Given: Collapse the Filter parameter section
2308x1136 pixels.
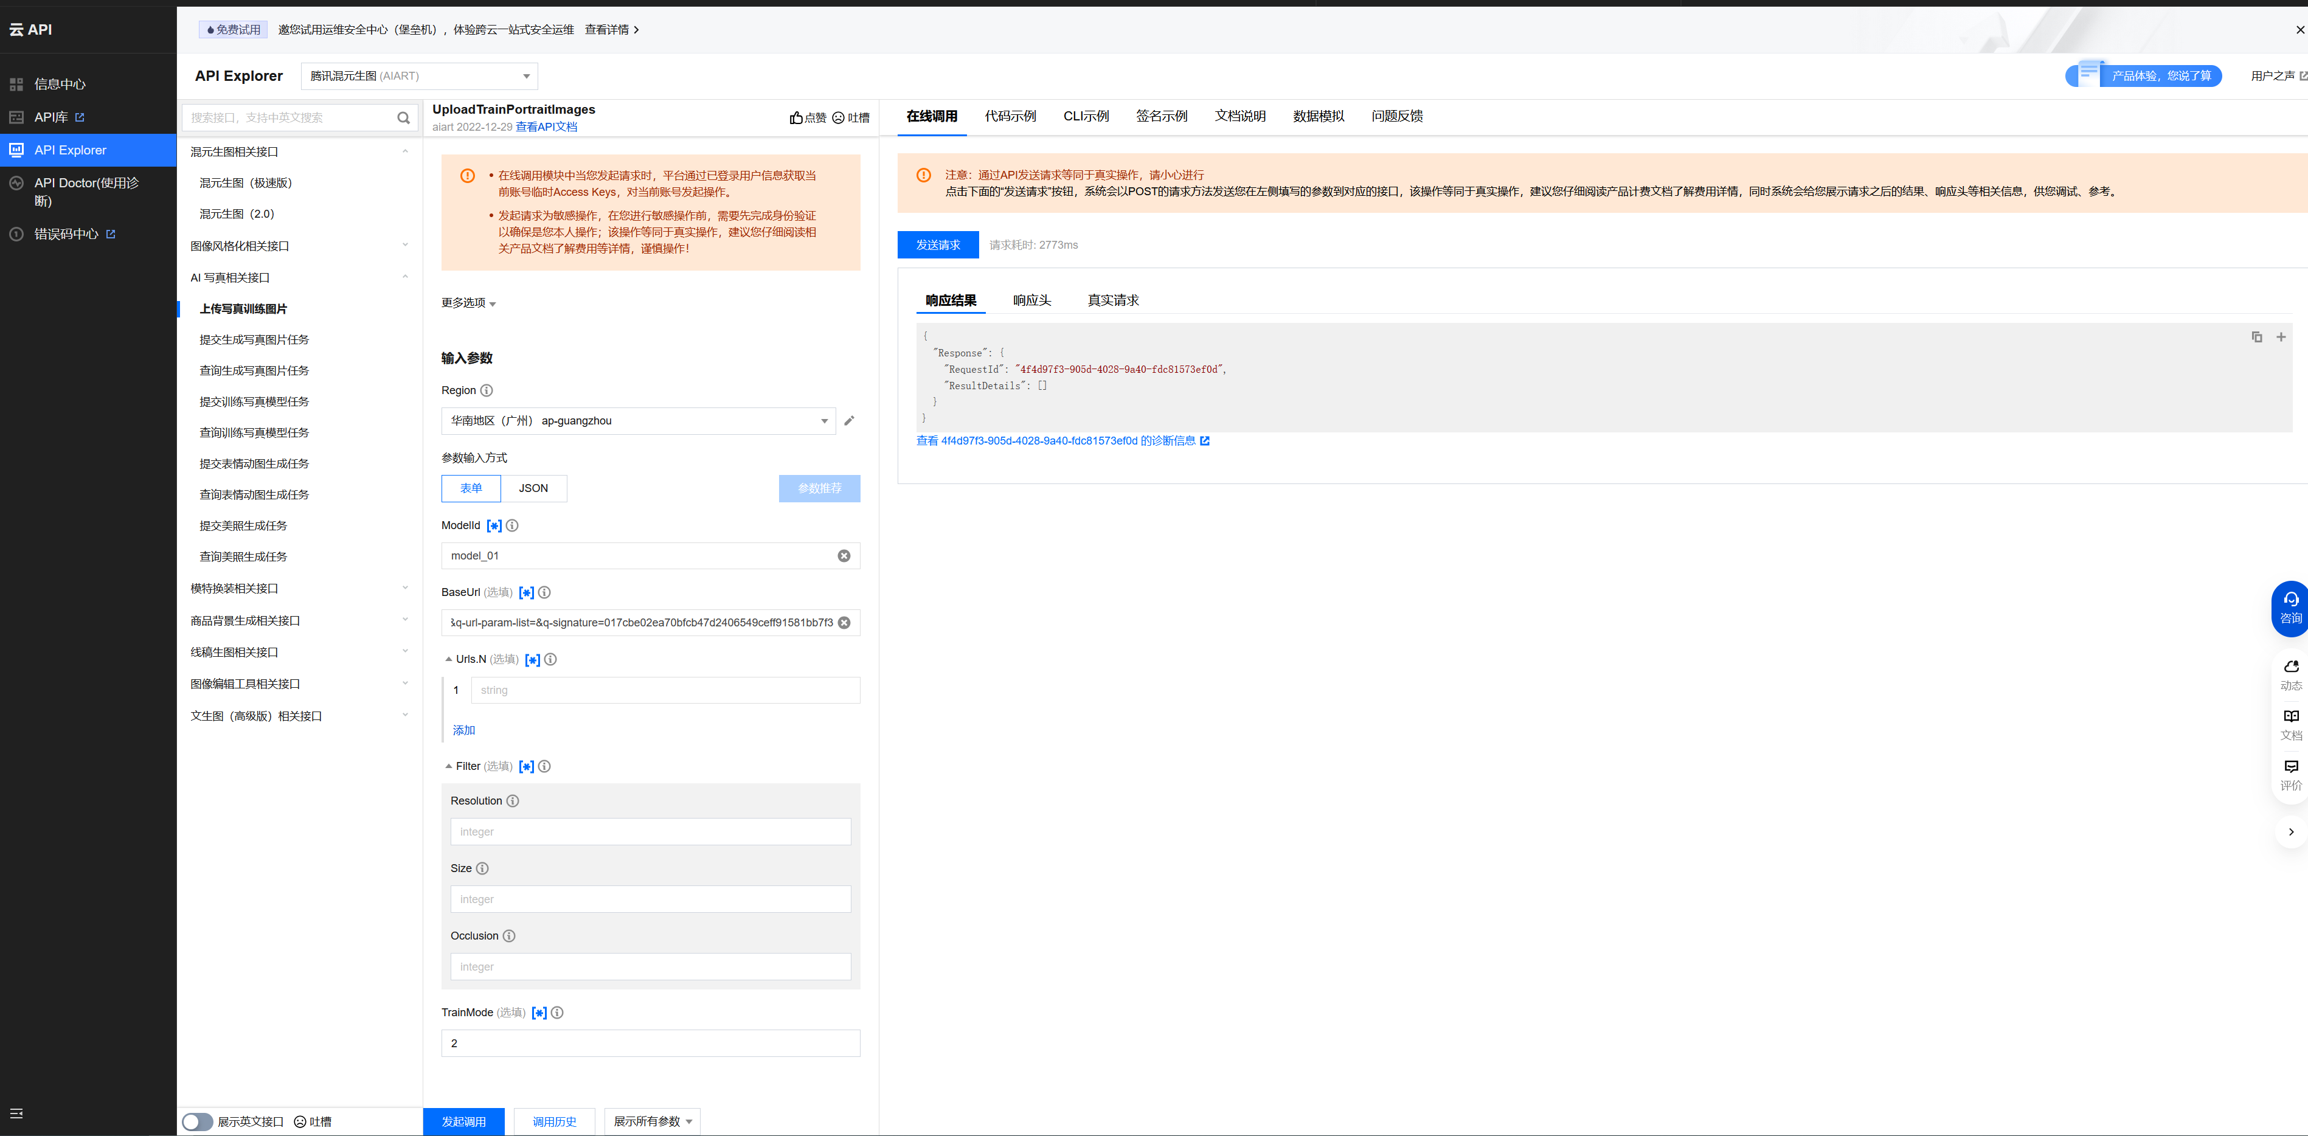Looking at the screenshot, I should (x=449, y=766).
